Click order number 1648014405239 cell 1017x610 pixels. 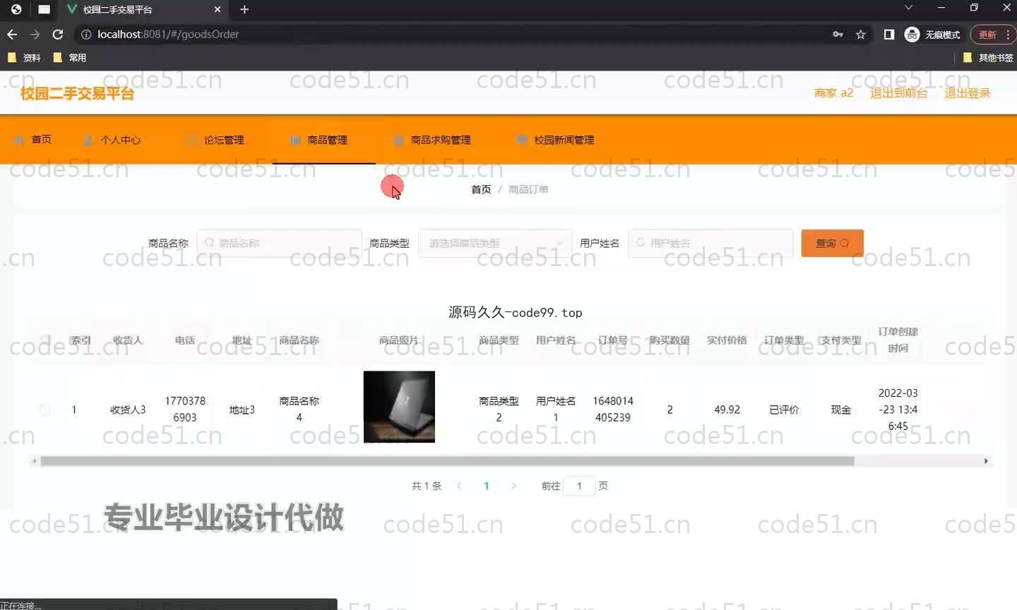(x=613, y=409)
